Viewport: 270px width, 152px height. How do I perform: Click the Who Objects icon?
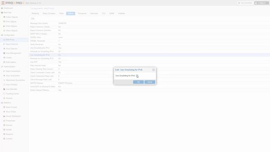pos(4,22)
